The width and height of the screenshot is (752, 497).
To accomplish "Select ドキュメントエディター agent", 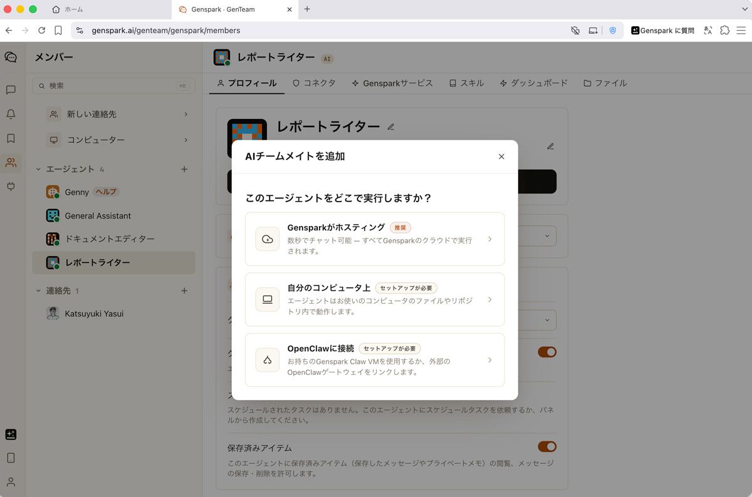I will coord(114,238).
